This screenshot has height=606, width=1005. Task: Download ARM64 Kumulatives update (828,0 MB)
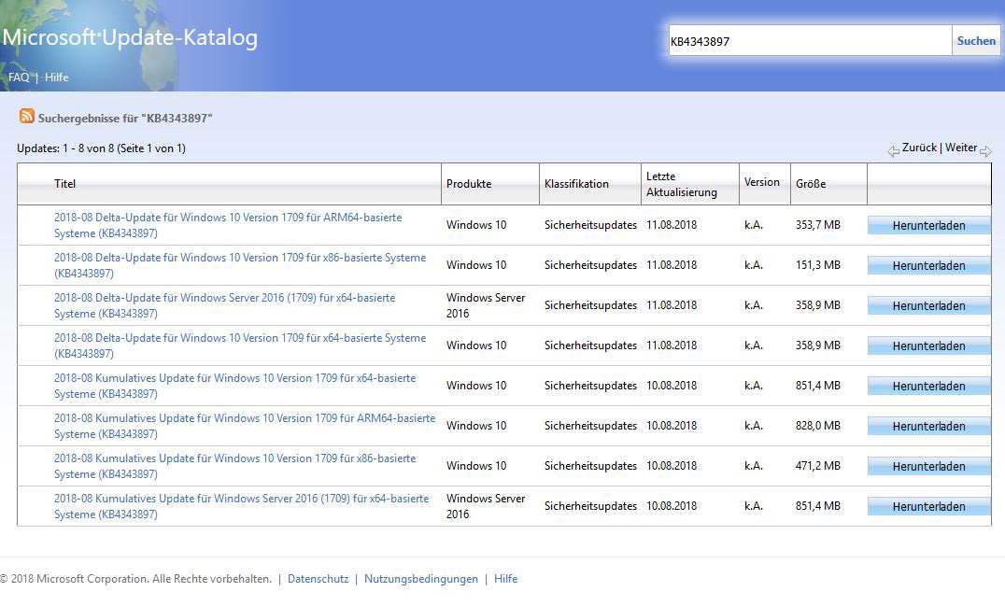pyautogui.click(x=928, y=426)
